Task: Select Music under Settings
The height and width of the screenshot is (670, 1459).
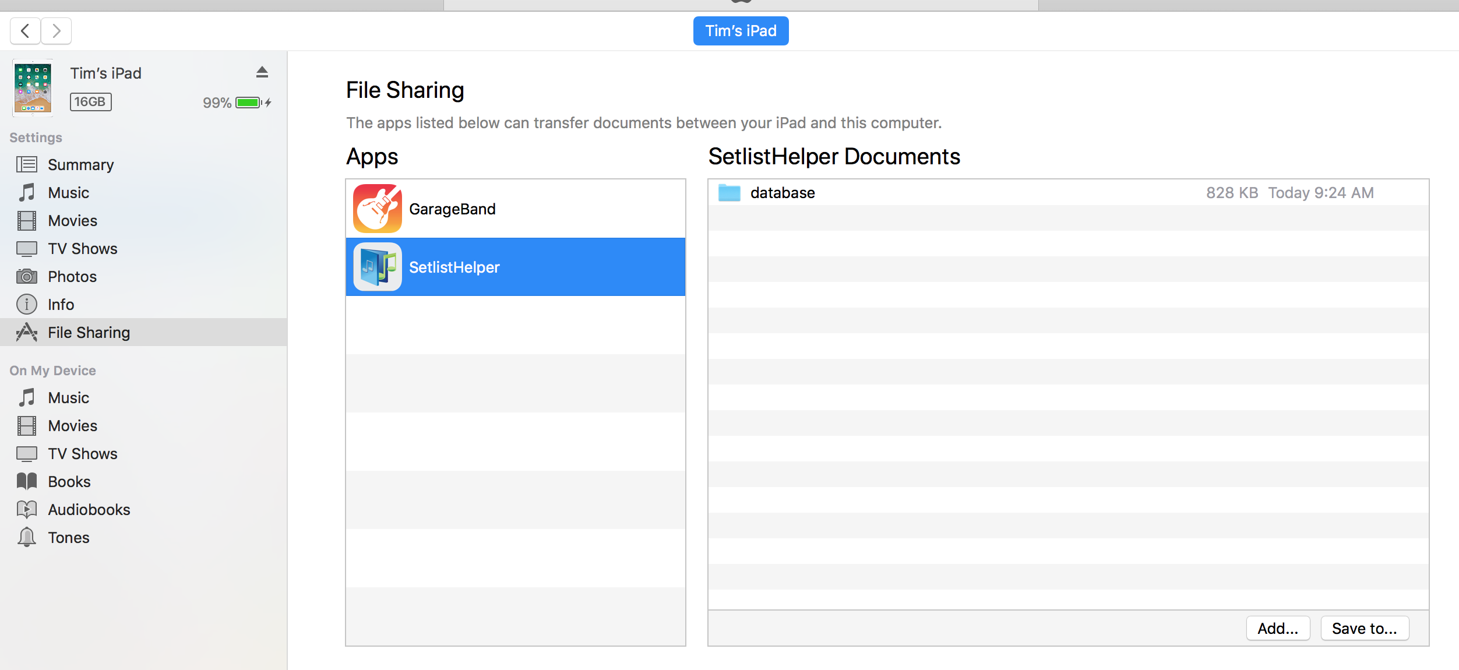Action: point(68,192)
